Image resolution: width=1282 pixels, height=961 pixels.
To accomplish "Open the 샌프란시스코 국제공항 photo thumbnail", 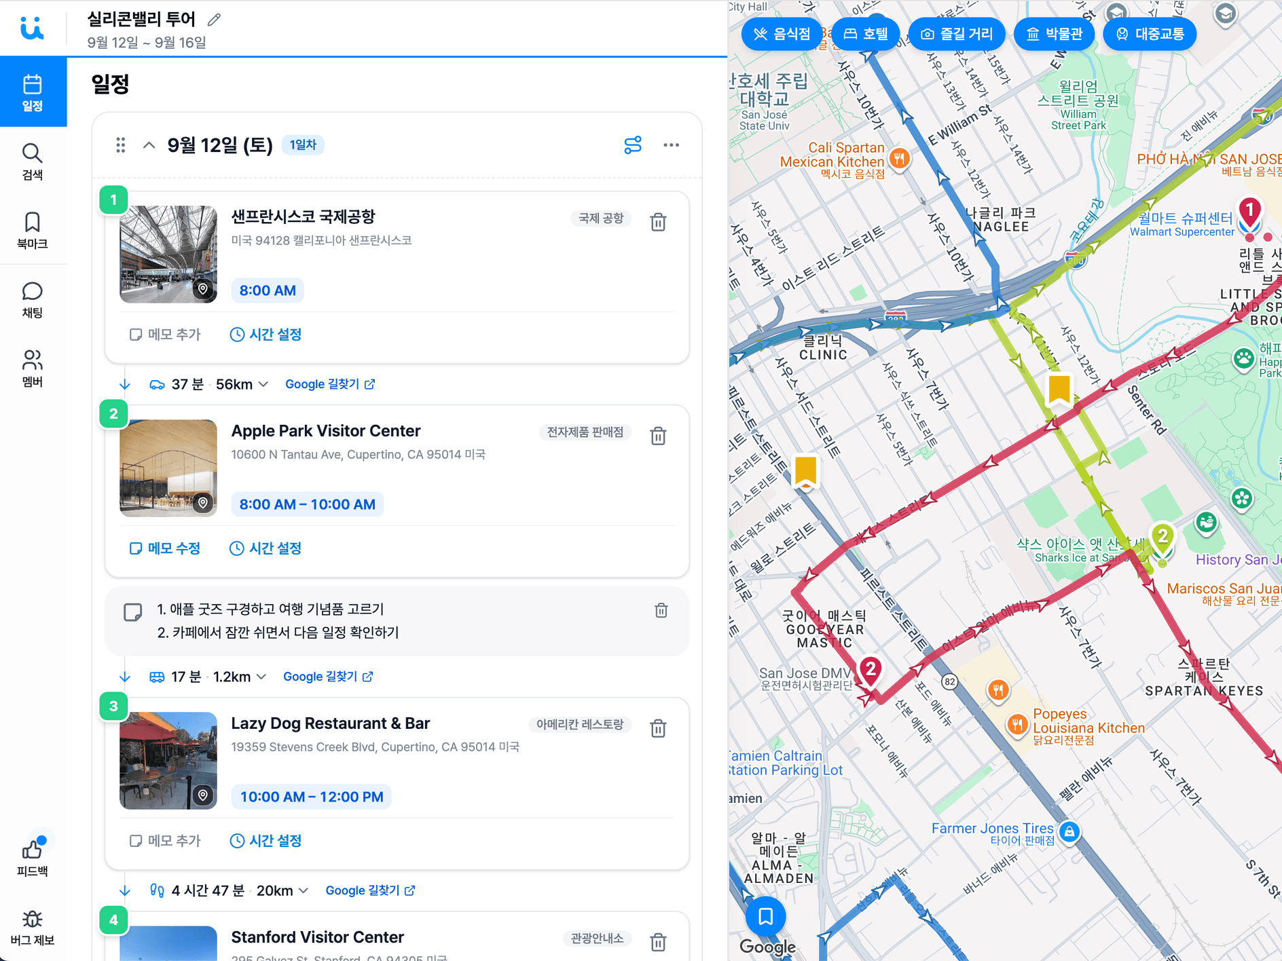I will pos(168,254).
